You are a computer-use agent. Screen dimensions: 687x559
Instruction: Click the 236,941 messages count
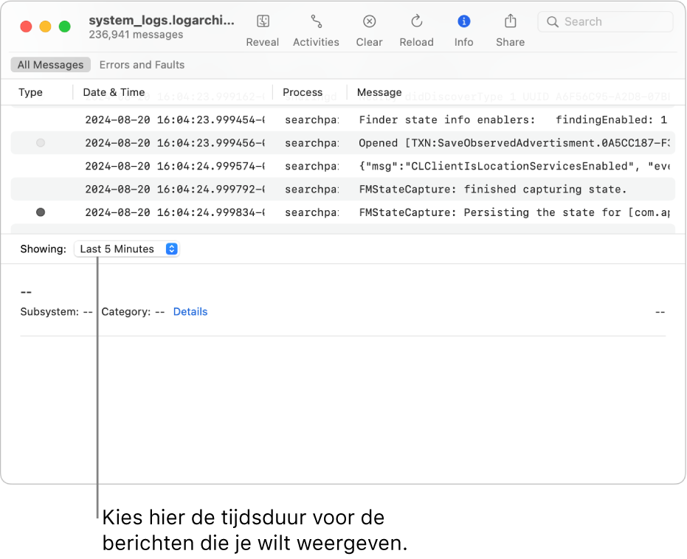(136, 35)
